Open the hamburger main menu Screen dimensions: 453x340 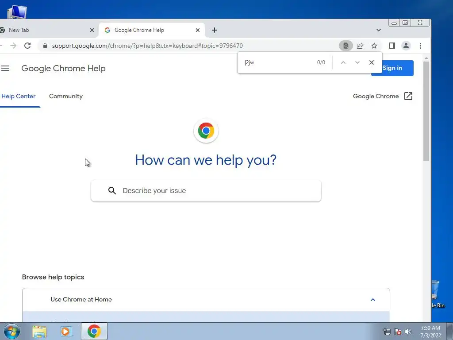point(5,68)
